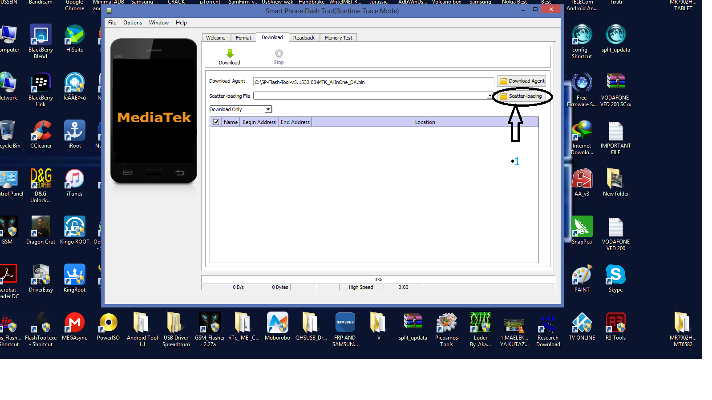Open the Download Agent file browser
712x400 pixels.
(x=522, y=81)
